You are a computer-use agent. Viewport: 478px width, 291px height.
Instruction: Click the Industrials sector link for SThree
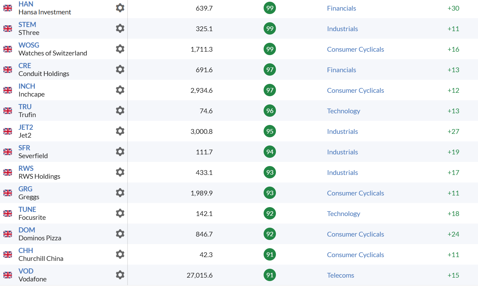point(343,29)
